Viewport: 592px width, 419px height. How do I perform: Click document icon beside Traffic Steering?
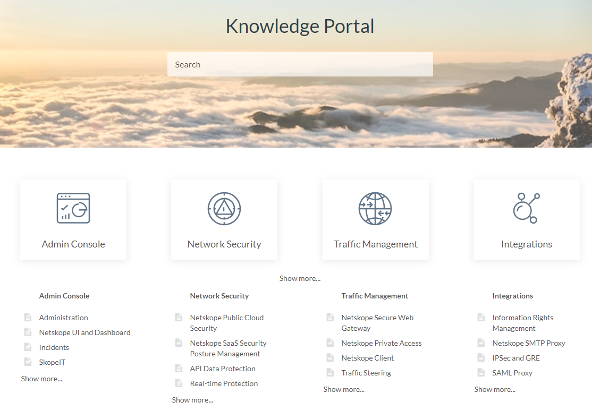pos(331,372)
